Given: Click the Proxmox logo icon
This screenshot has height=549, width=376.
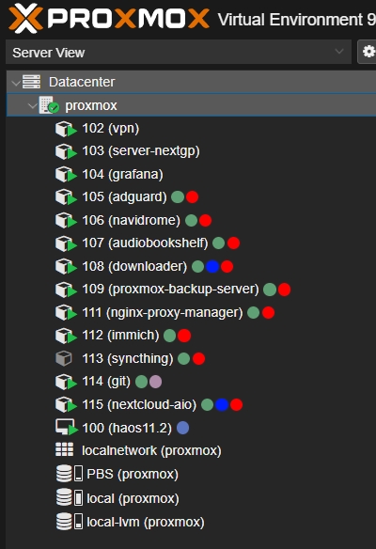Looking at the screenshot, I should click(25, 19).
